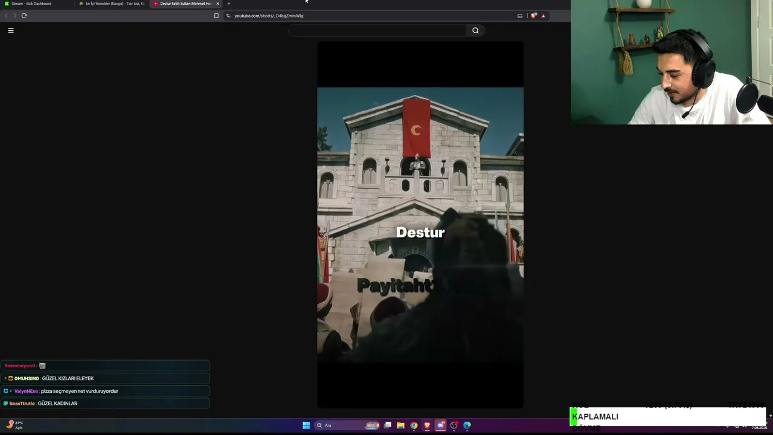This screenshot has height=435, width=773.
Task: Open OBS Studio from the taskbar
Action: (x=454, y=425)
